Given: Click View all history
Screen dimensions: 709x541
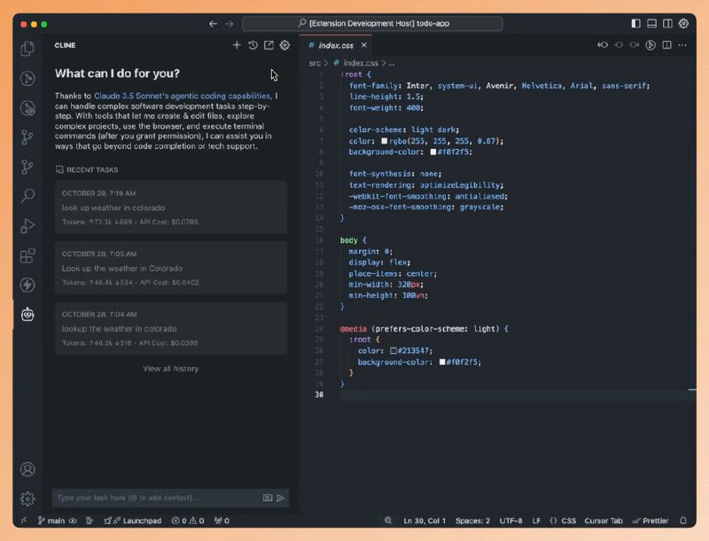Looking at the screenshot, I should (170, 369).
